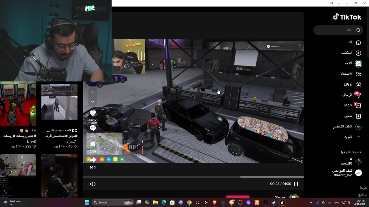The image size is (369, 207).
Task: Click the TikTok search field (بحث)
Action: tap(338, 30)
